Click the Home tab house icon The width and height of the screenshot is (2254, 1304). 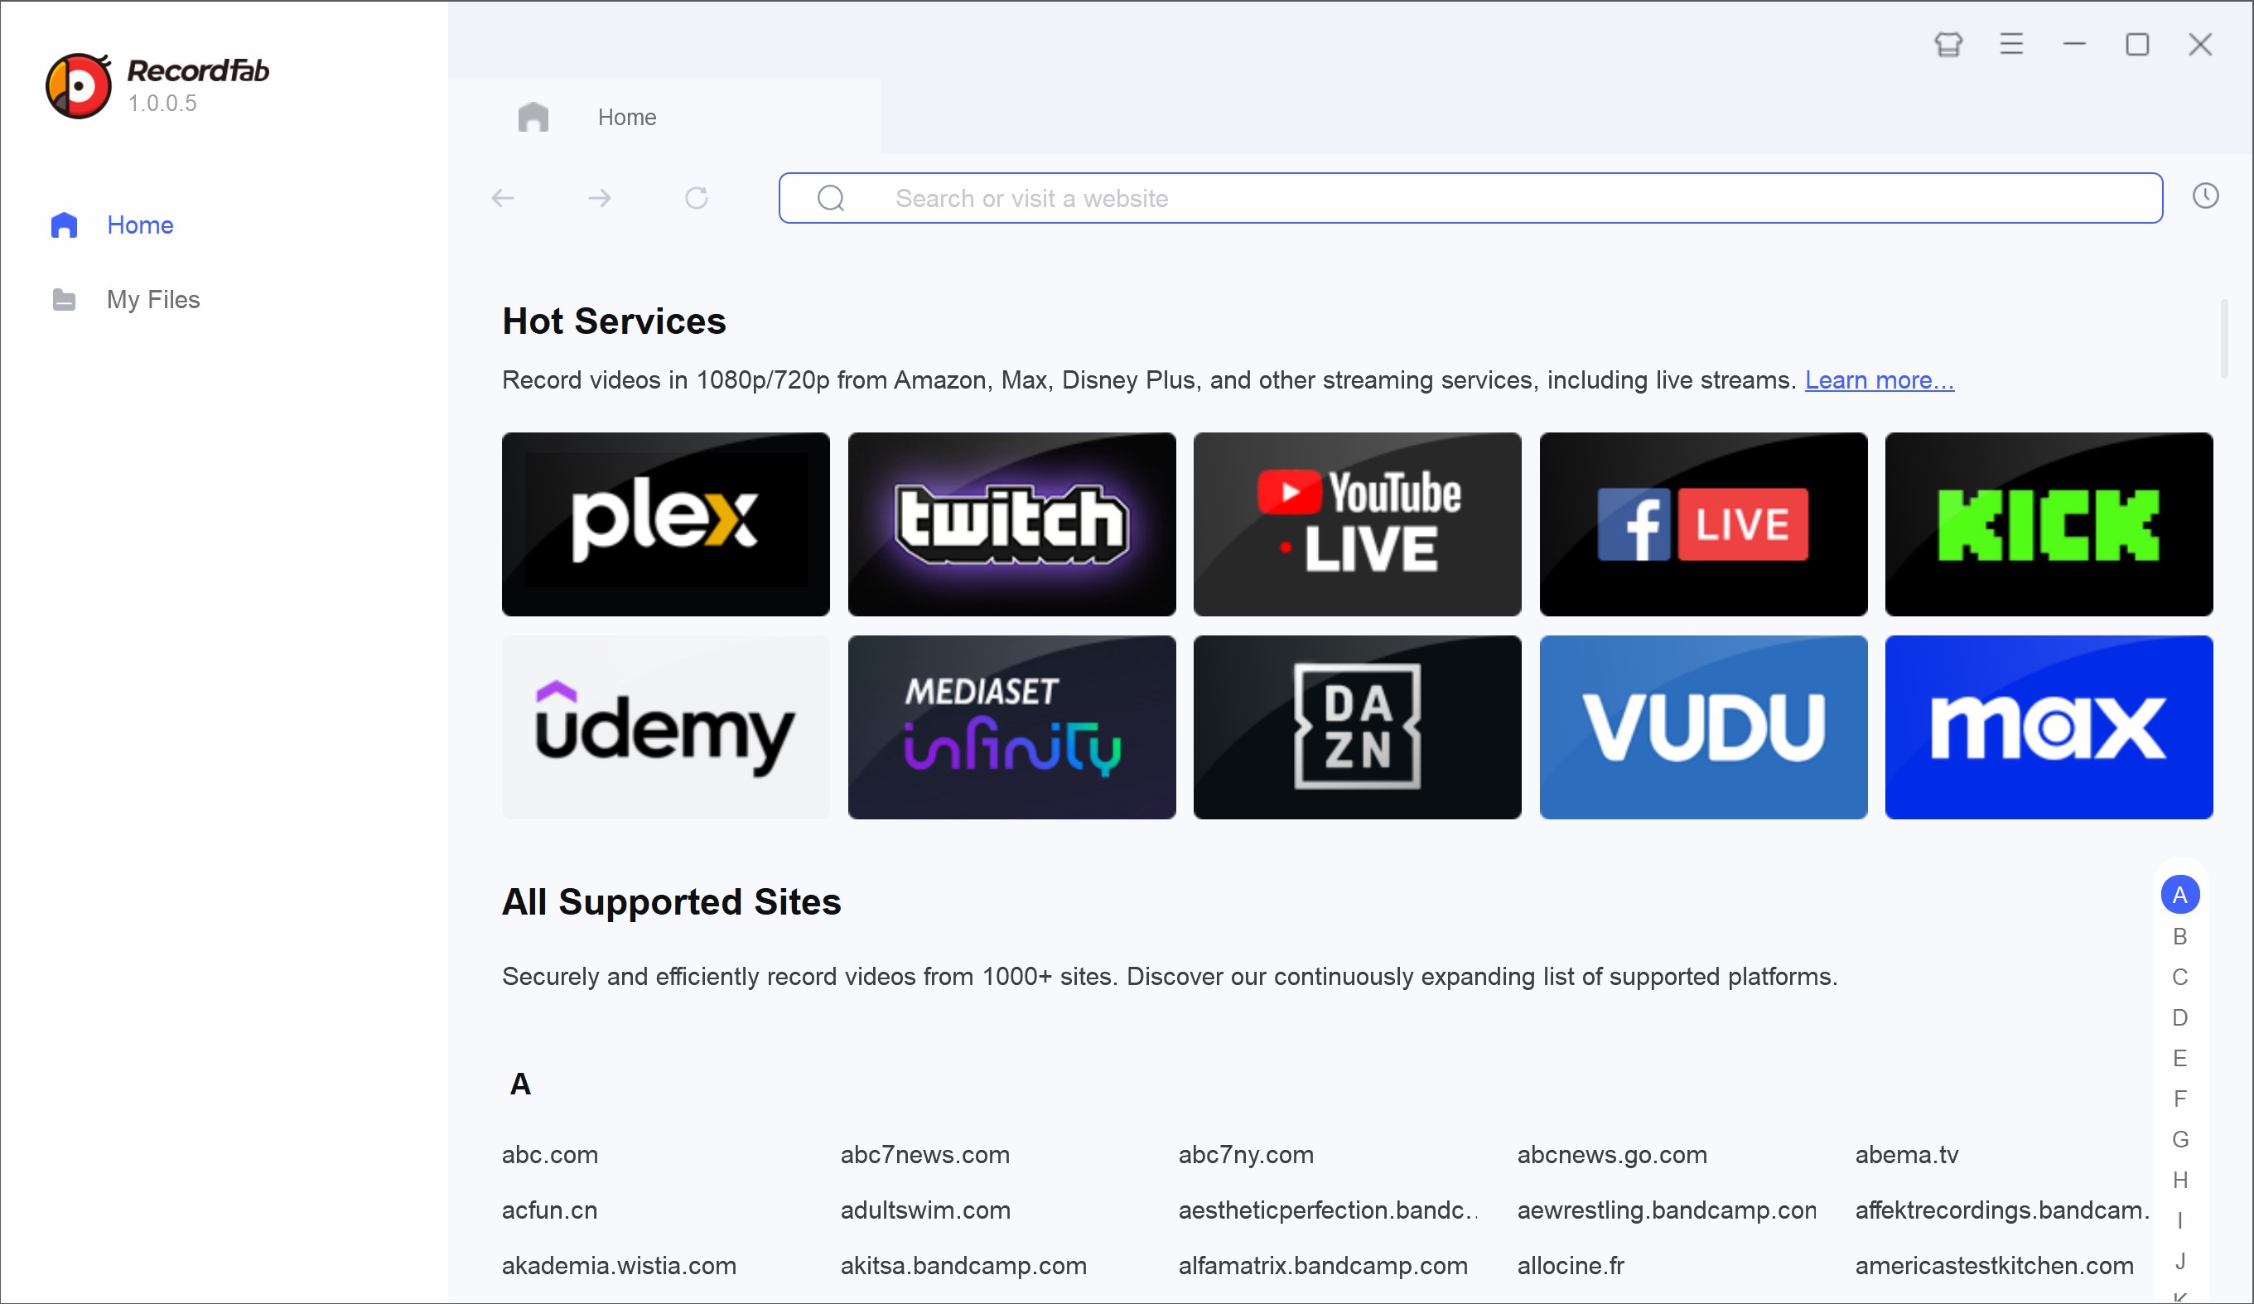(x=533, y=117)
